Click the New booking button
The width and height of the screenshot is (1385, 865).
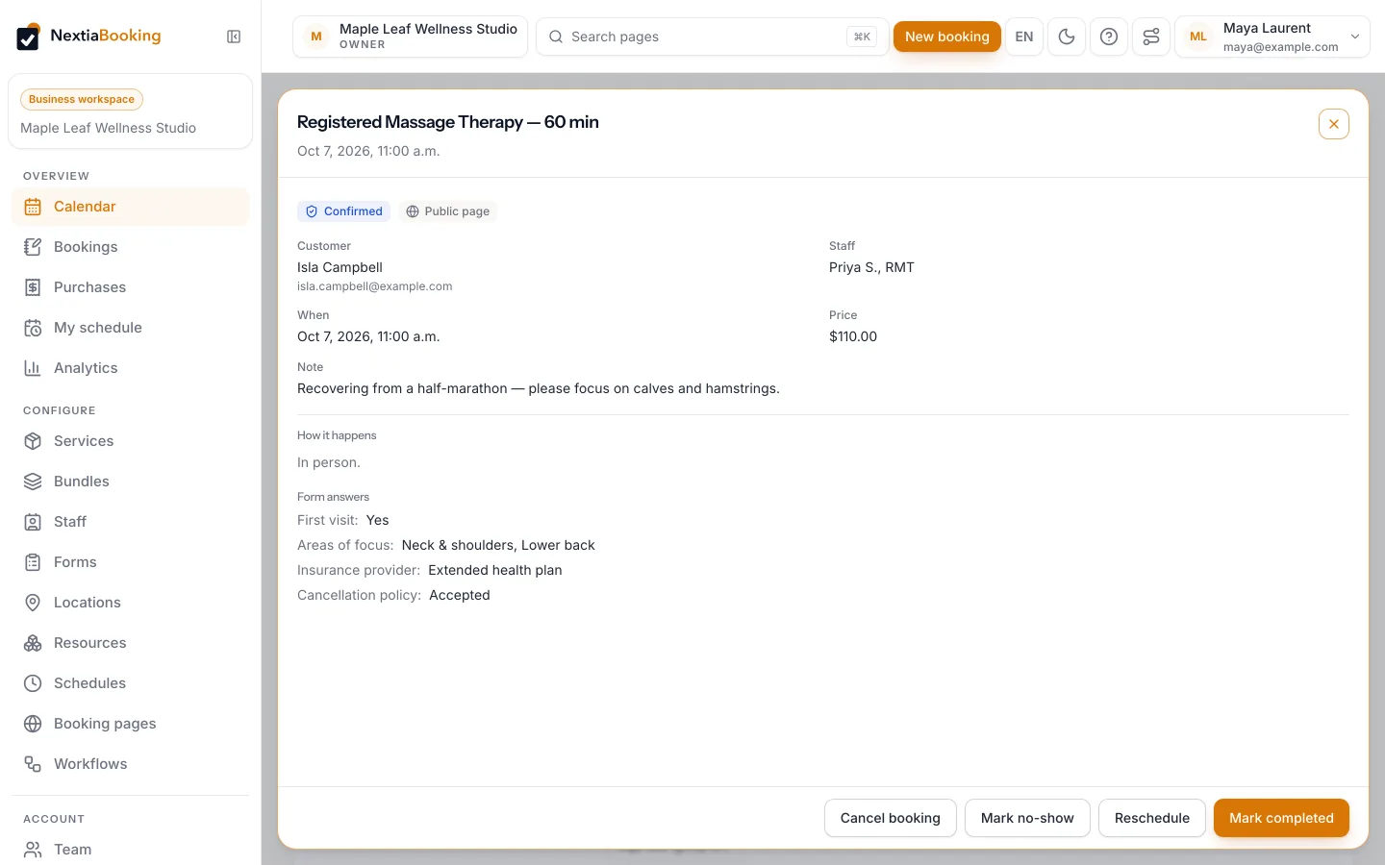pos(947,37)
